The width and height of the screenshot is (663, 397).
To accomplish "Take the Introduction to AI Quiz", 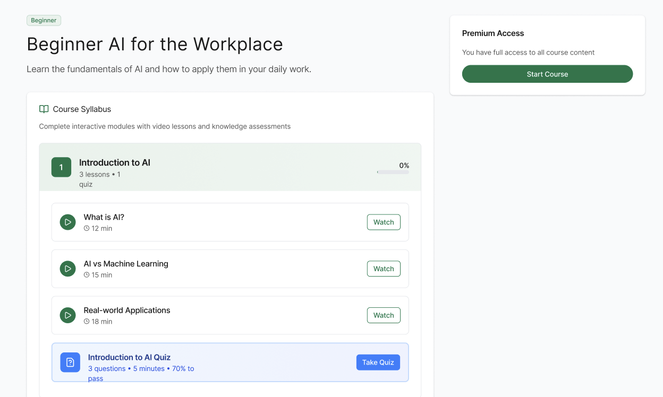I will coord(378,363).
